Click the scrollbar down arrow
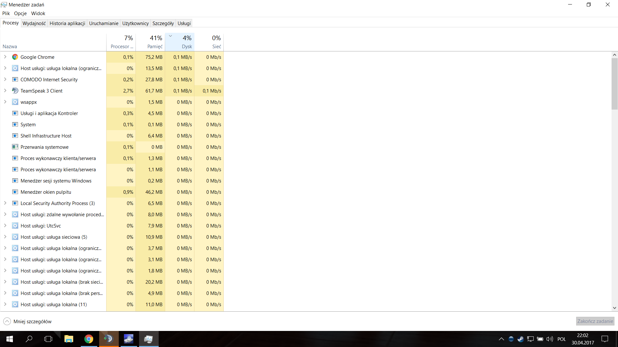 tap(614, 308)
